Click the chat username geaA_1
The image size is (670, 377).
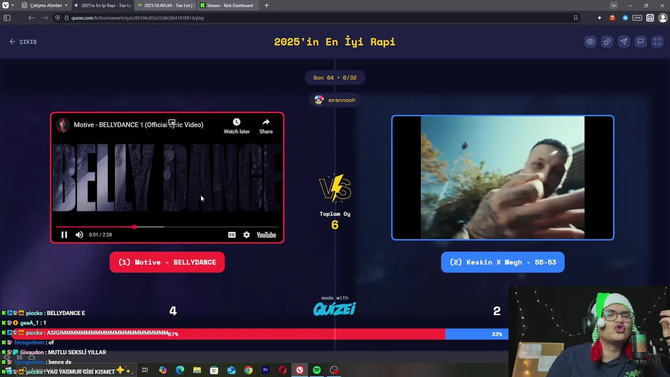29,323
